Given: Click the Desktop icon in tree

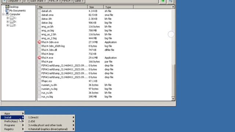Looking at the screenshot, I should pos(7,7).
